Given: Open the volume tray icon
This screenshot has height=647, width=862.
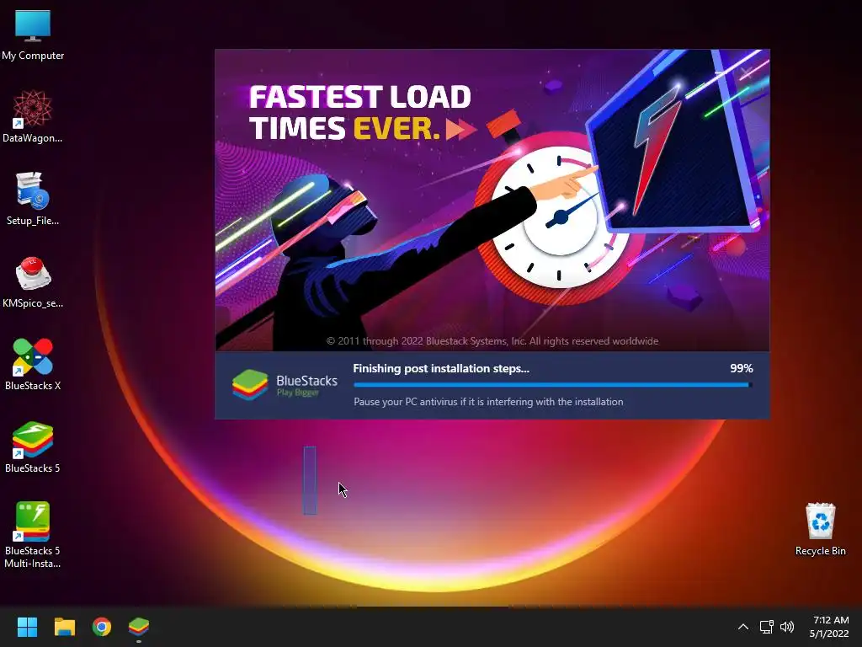Looking at the screenshot, I should pos(787,627).
